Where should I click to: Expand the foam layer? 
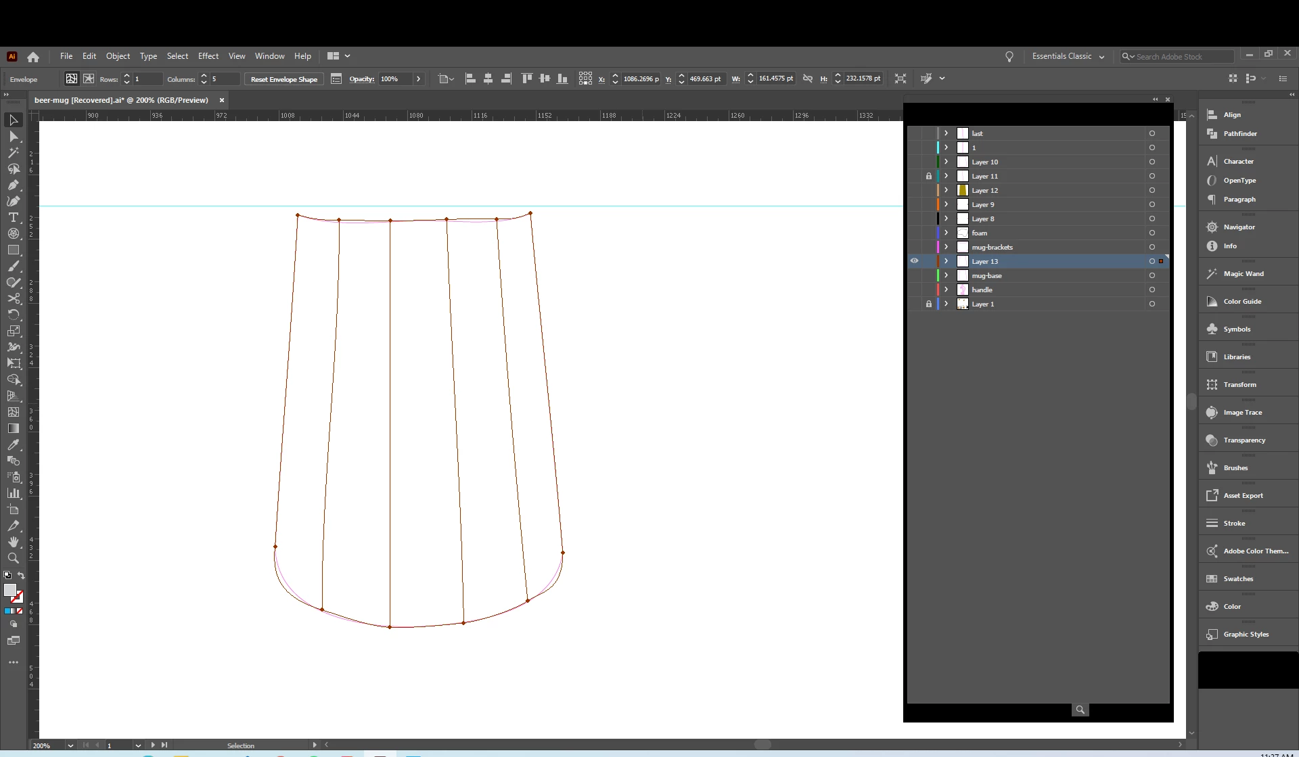coord(946,233)
